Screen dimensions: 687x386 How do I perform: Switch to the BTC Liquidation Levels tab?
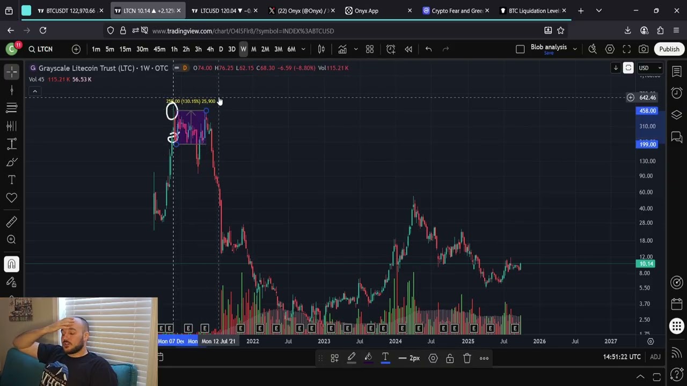pos(533,11)
